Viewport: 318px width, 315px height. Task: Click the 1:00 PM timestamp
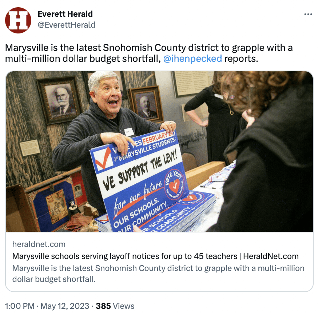click(x=20, y=306)
